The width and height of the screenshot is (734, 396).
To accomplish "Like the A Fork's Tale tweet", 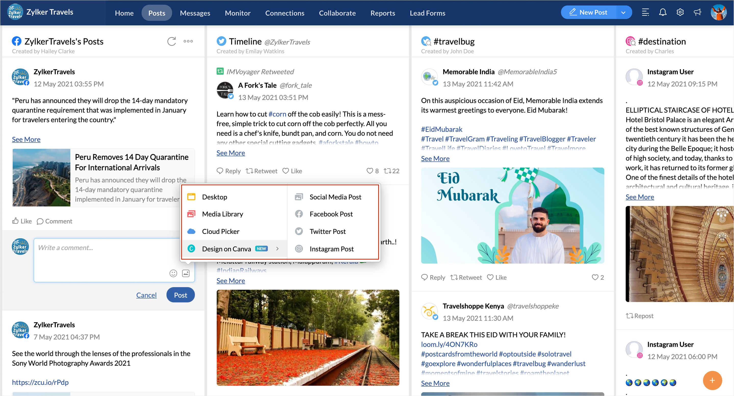I will 292,171.
